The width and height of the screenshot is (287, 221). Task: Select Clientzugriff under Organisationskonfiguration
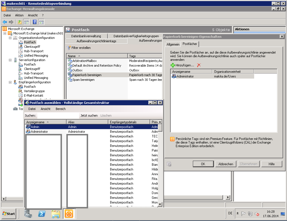click(32, 47)
